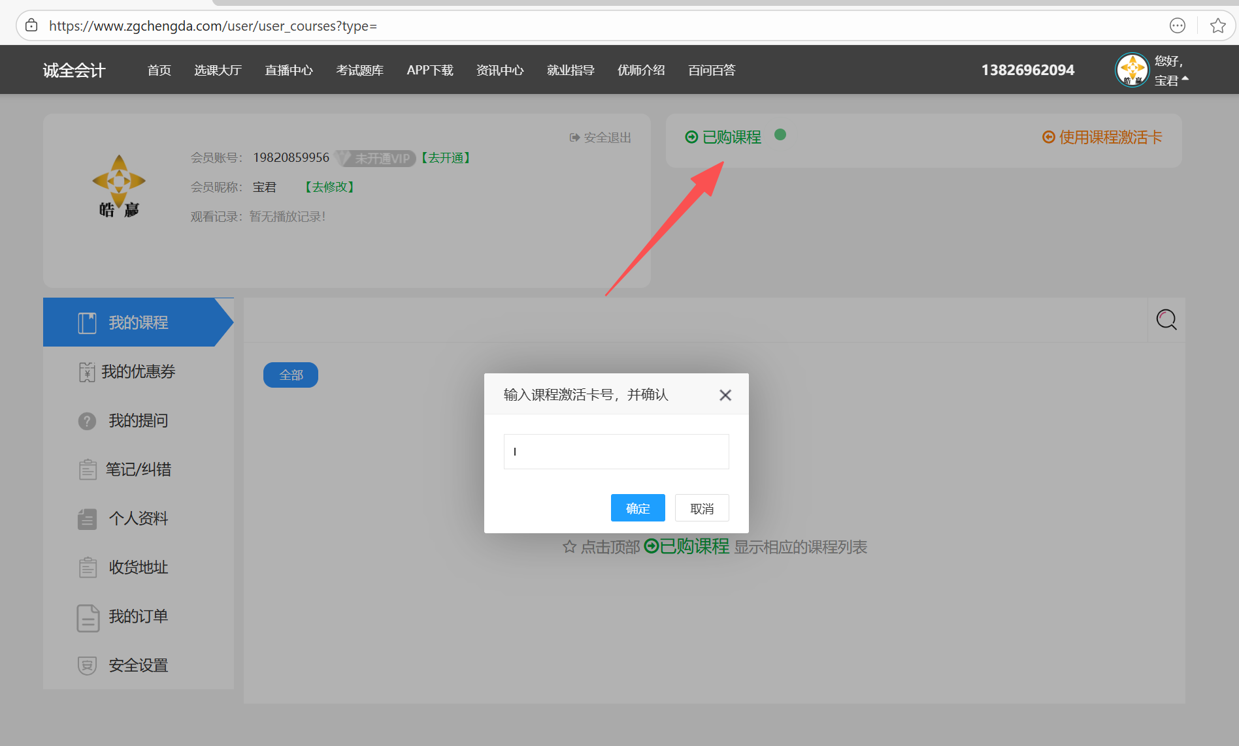
Task: Open the 选课大厅 menu item
Action: click(x=218, y=70)
